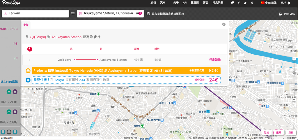This screenshot has height=140, width=298.
Task: Click 下板橋 station marker on map
Action: coord(76,113)
